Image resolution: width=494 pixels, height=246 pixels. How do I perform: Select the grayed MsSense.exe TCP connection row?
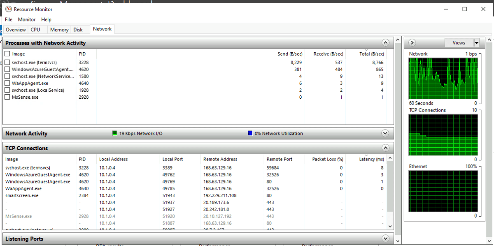click(x=196, y=216)
